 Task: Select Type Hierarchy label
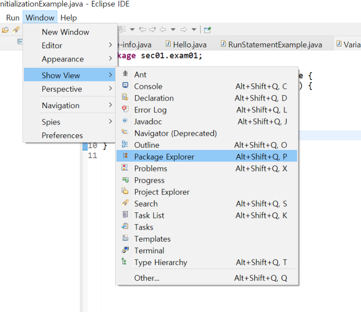(x=160, y=262)
